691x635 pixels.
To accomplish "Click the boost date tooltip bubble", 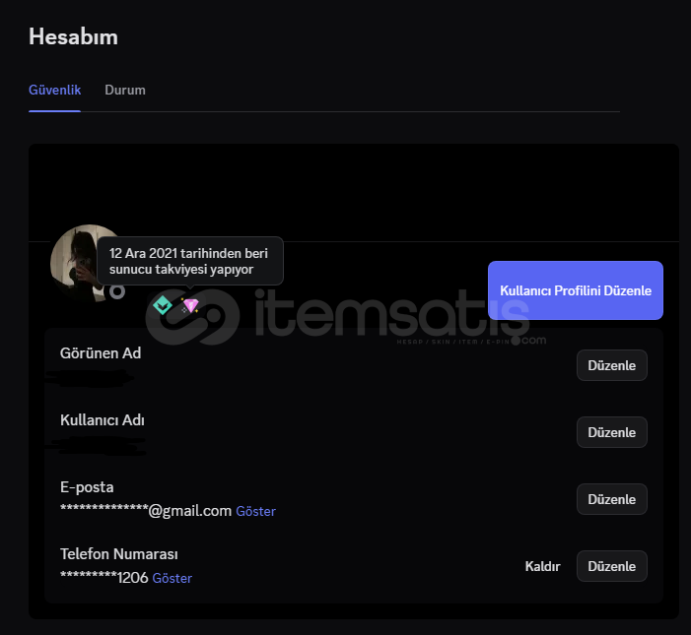I will pos(190,261).
